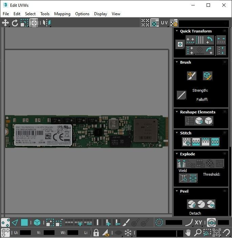Open the Select menu
232x238 pixels.
[x=30, y=14]
